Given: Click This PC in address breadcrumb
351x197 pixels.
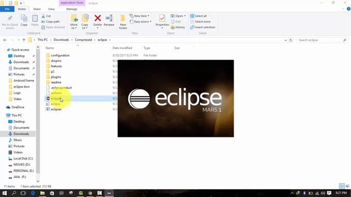Looking at the screenshot, I should tap(43, 40).
